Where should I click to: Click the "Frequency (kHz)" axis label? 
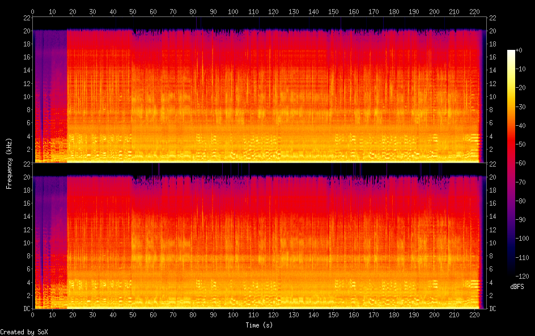pyautogui.click(x=9, y=163)
